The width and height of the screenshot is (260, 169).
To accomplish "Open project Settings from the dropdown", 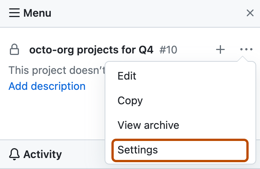I will (138, 150).
